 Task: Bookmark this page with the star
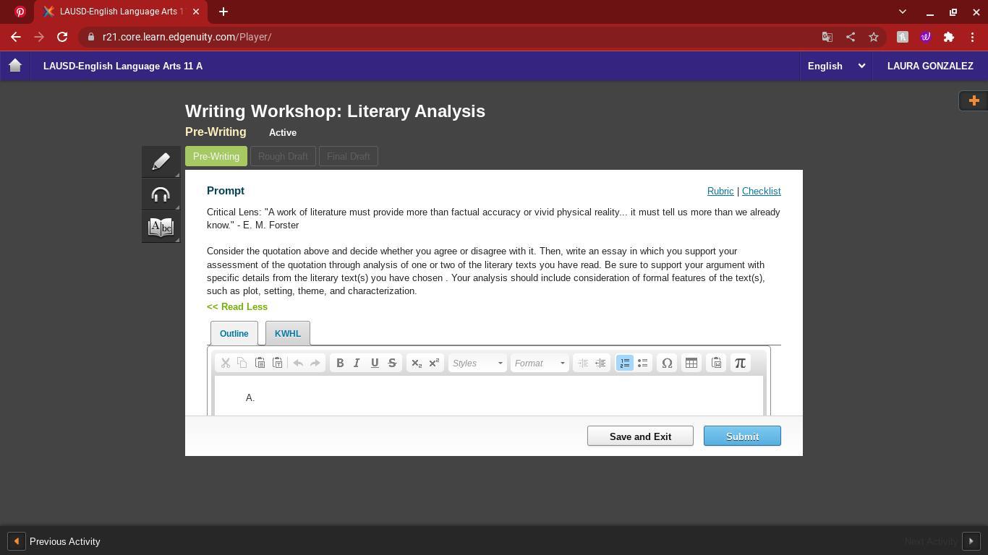874,37
